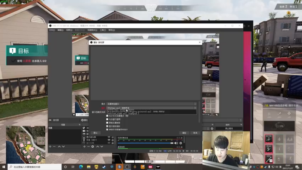Open File Explorer from the taskbar
Screen dimensions: 302x170
coord(89,167)
